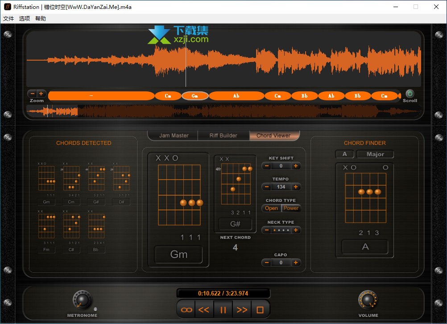Select Power chord type
Image resolution: width=447 pixels, height=324 pixels.
coord(291,208)
